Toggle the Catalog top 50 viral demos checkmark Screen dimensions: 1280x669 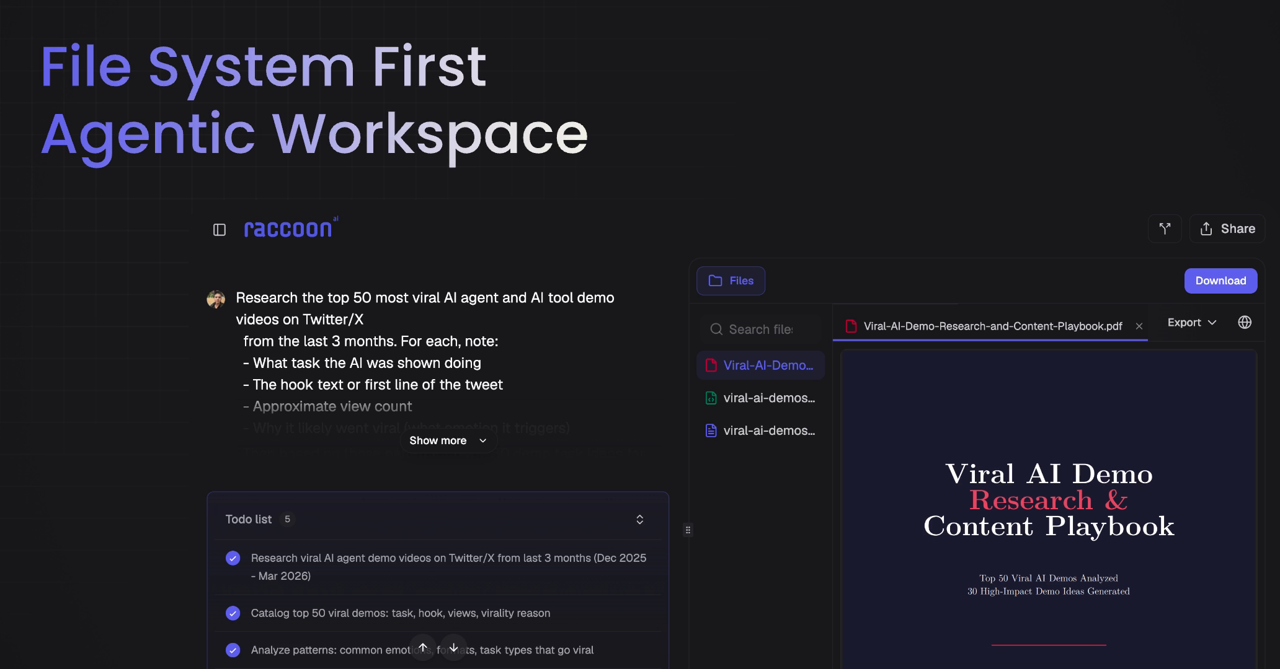233,613
